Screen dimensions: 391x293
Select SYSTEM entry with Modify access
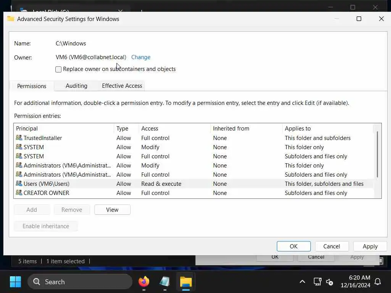tap(194, 147)
